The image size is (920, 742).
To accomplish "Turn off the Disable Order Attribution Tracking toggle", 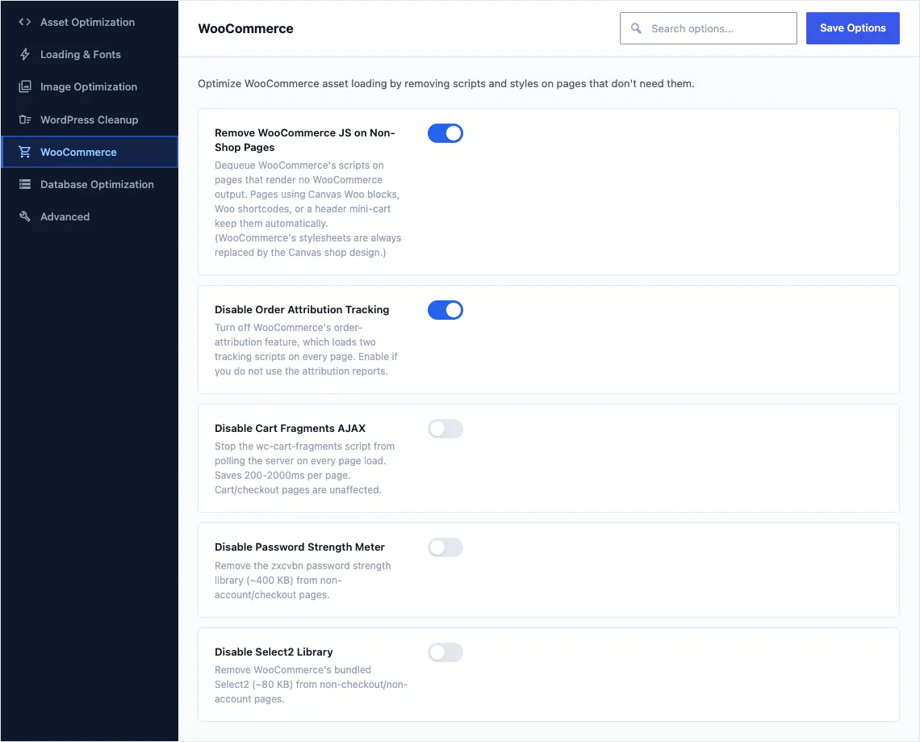I will click(x=445, y=310).
